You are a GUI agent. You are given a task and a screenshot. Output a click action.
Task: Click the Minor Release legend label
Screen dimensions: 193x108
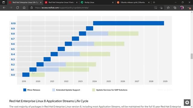pyautogui.click(x=33, y=90)
